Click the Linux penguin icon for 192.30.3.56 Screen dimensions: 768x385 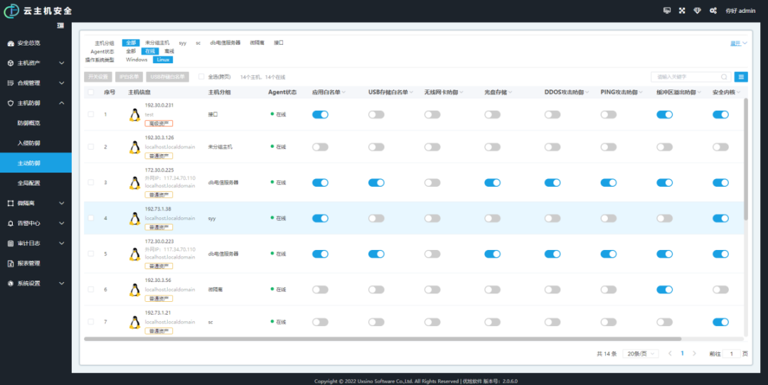click(x=134, y=290)
